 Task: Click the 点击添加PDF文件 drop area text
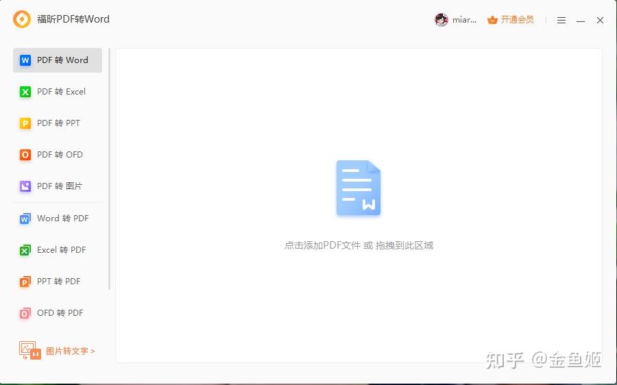coord(359,245)
